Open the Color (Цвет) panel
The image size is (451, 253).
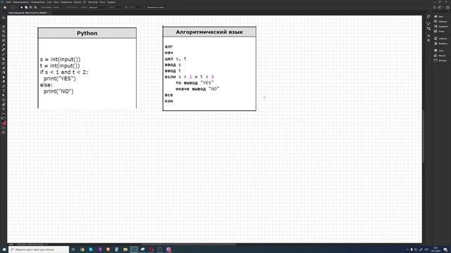pyautogui.click(x=438, y=16)
